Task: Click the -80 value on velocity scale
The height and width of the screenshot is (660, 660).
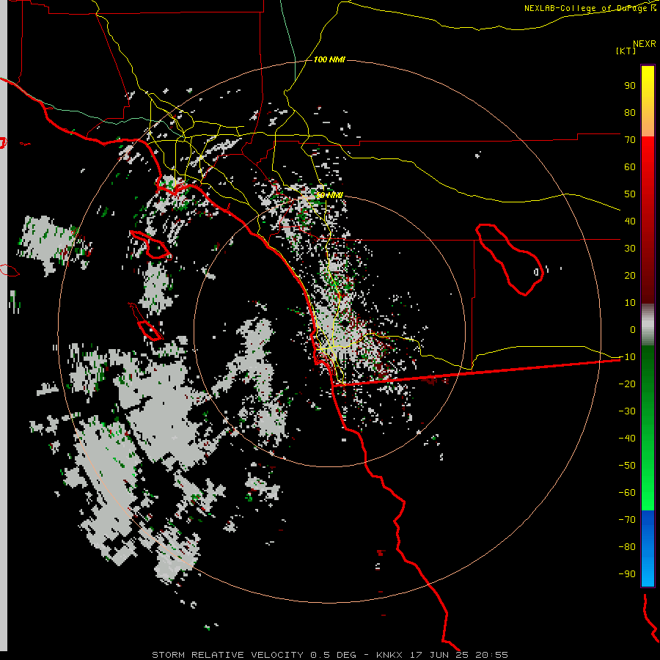Action: click(x=627, y=547)
